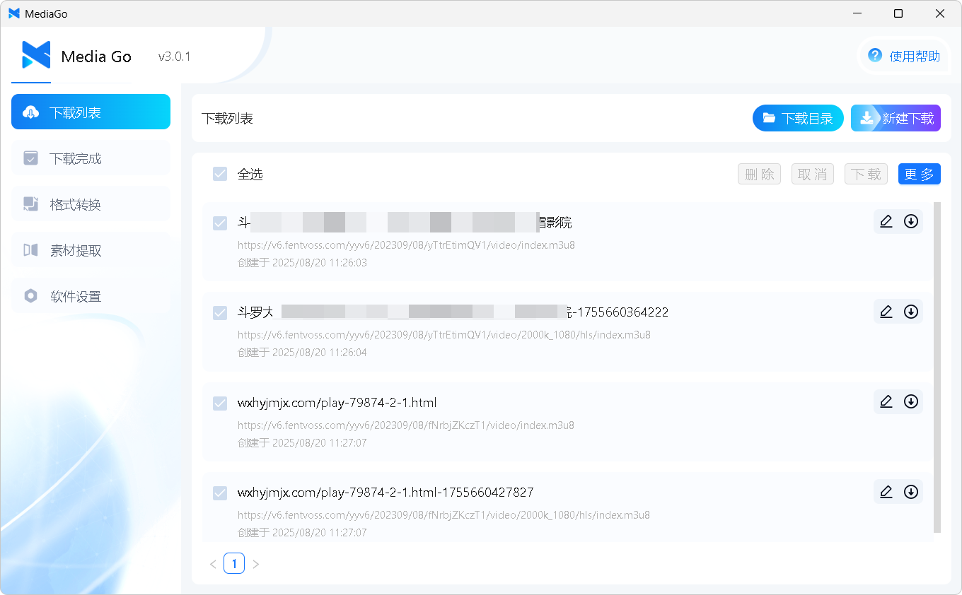Toggle the 全选 select-all checkbox

(x=220, y=174)
